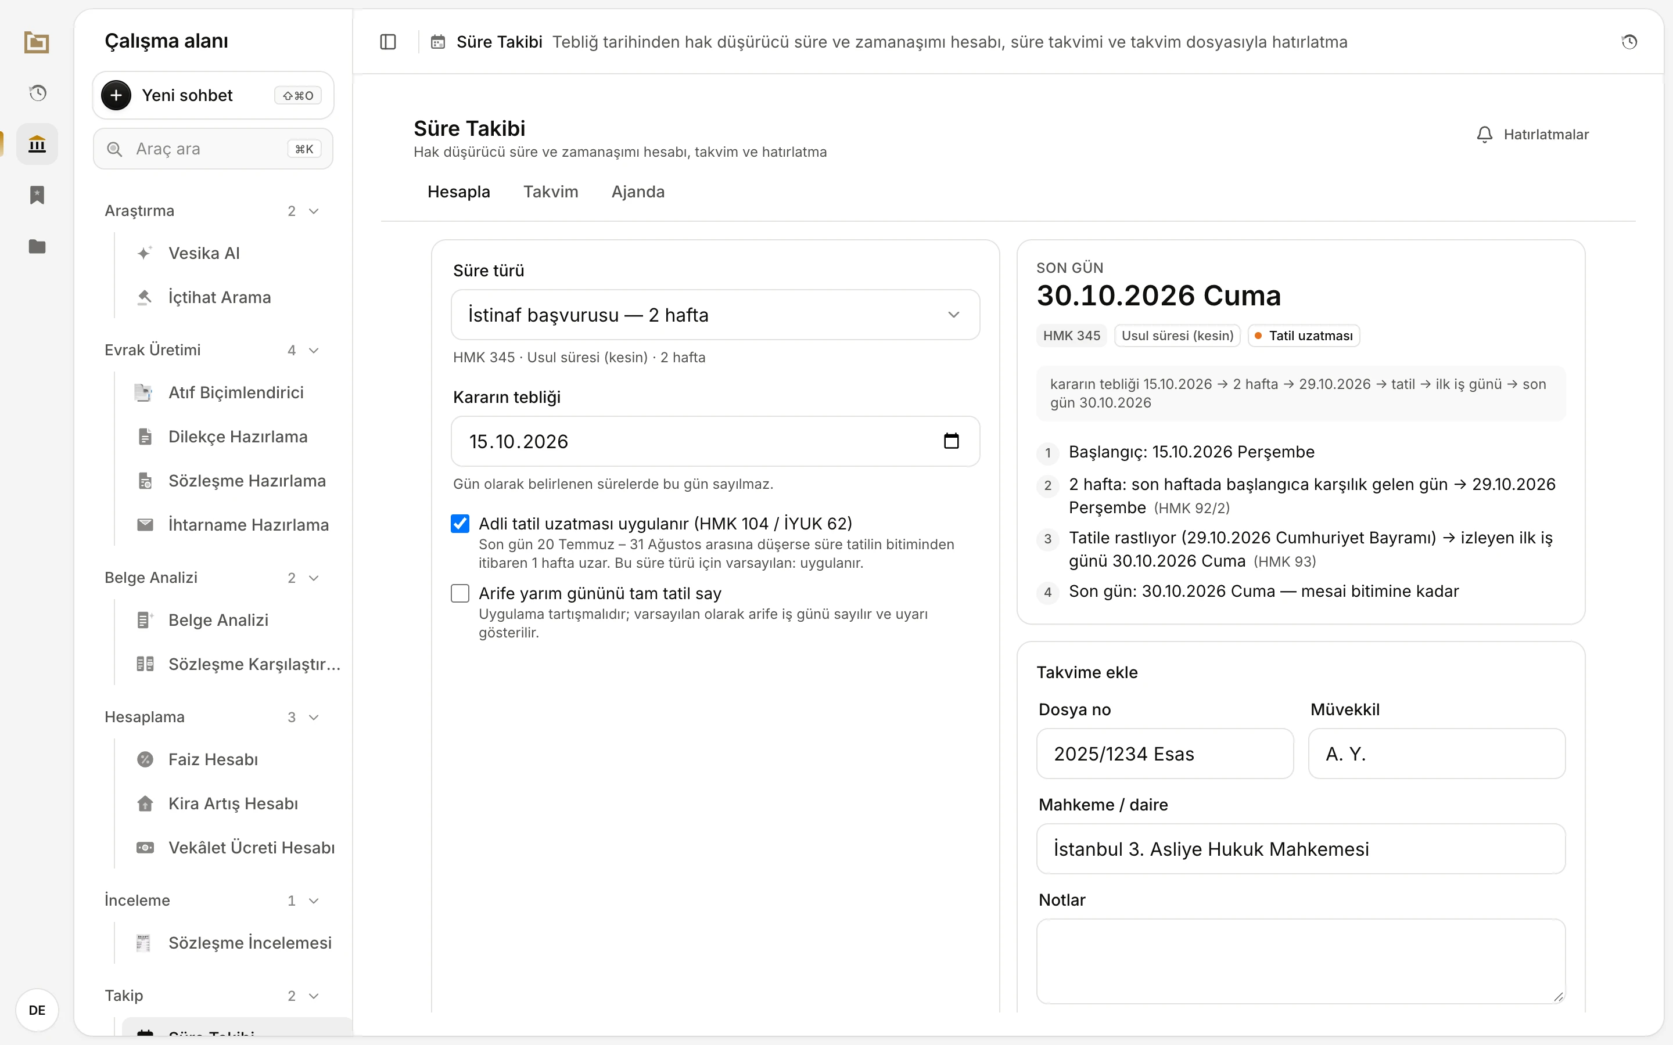Click the 30.10.2026 Cuma result heading
This screenshot has height=1045, width=1673.
pos(1158,296)
